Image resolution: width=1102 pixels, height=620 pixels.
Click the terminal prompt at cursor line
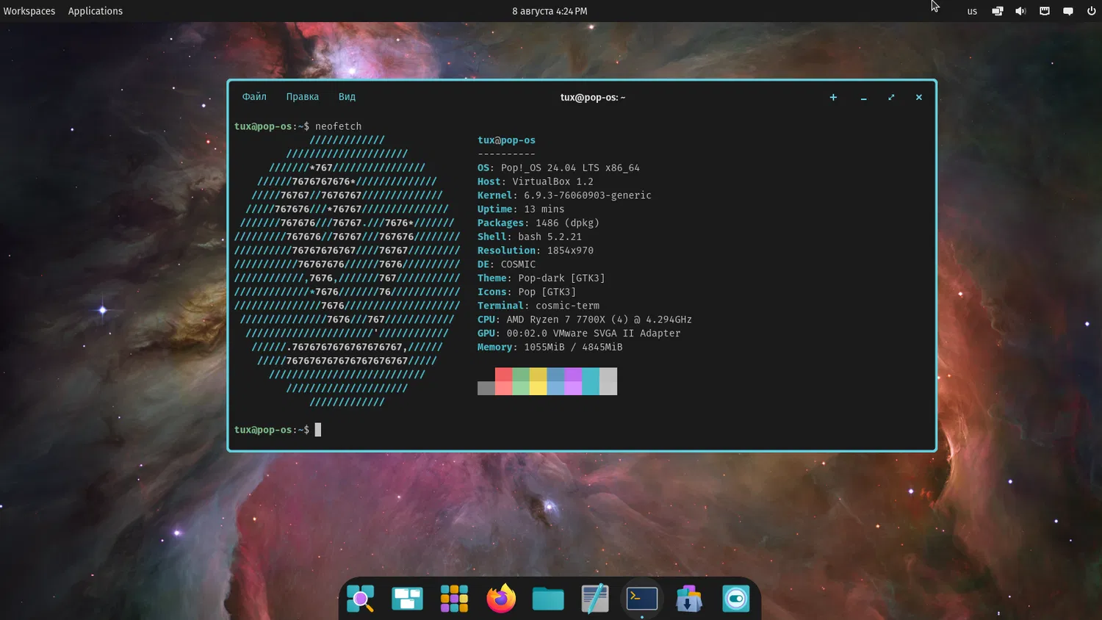[318, 430]
